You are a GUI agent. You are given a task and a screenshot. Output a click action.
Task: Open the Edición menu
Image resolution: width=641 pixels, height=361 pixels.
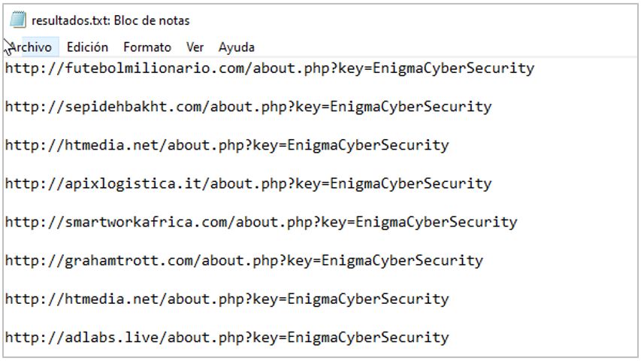point(87,47)
